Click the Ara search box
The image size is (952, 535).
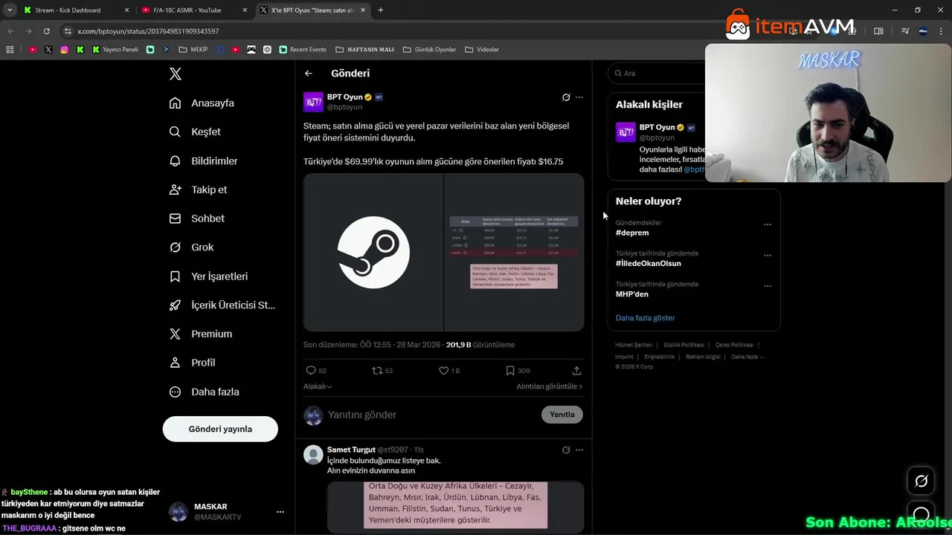click(658, 73)
